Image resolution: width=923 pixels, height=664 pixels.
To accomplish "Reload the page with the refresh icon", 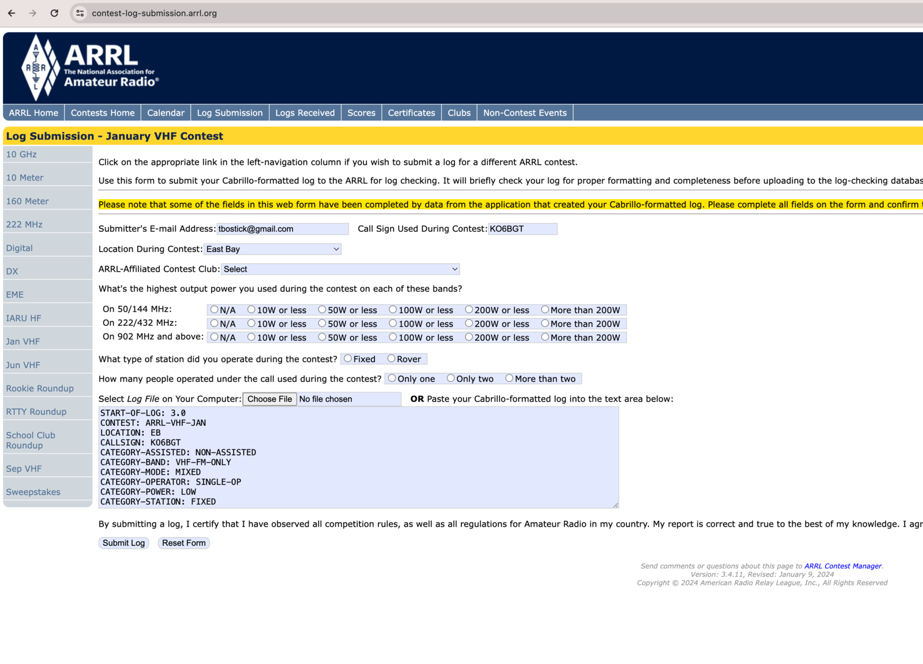I will click(x=54, y=13).
